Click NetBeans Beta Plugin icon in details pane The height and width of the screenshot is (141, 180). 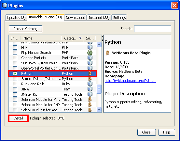(107, 53)
